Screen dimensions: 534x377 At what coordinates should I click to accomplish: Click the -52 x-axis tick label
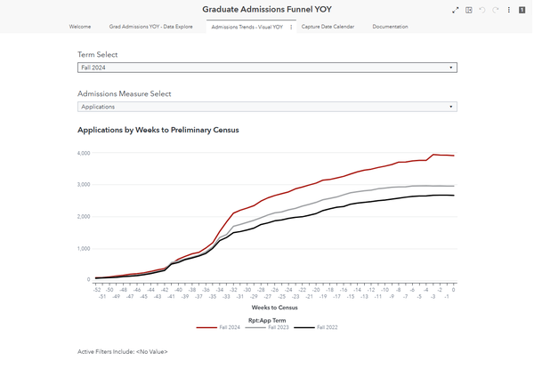click(x=97, y=290)
